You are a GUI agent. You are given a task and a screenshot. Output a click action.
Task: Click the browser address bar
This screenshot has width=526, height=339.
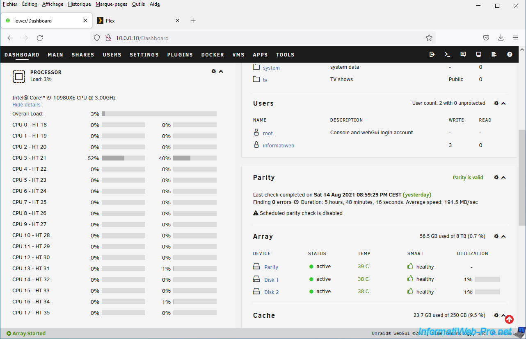coord(263,38)
